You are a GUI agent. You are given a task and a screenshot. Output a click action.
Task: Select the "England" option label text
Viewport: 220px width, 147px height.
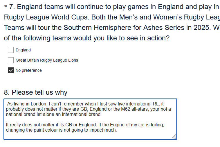pyautogui.click(x=23, y=50)
